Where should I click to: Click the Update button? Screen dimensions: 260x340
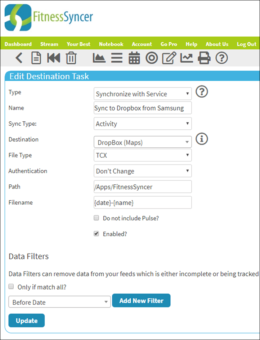[x=27, y=321]
